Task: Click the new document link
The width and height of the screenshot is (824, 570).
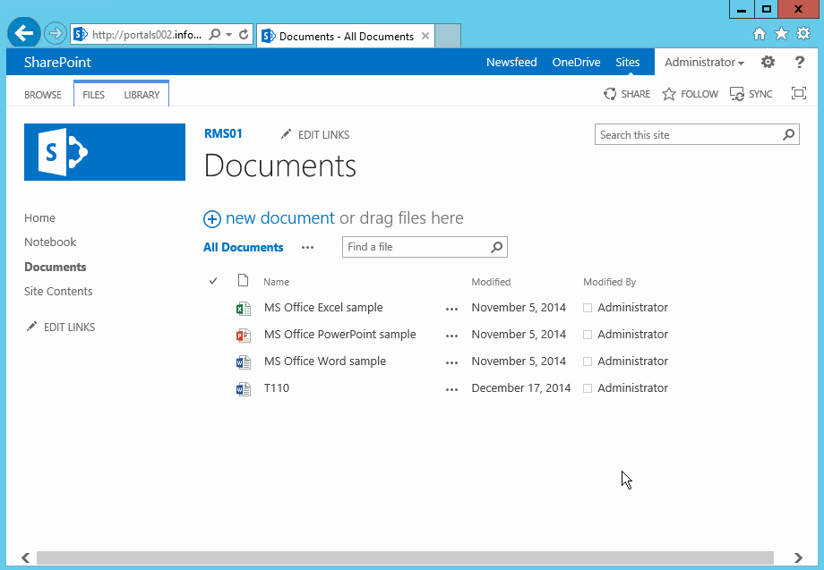Action: pos(280,217)
